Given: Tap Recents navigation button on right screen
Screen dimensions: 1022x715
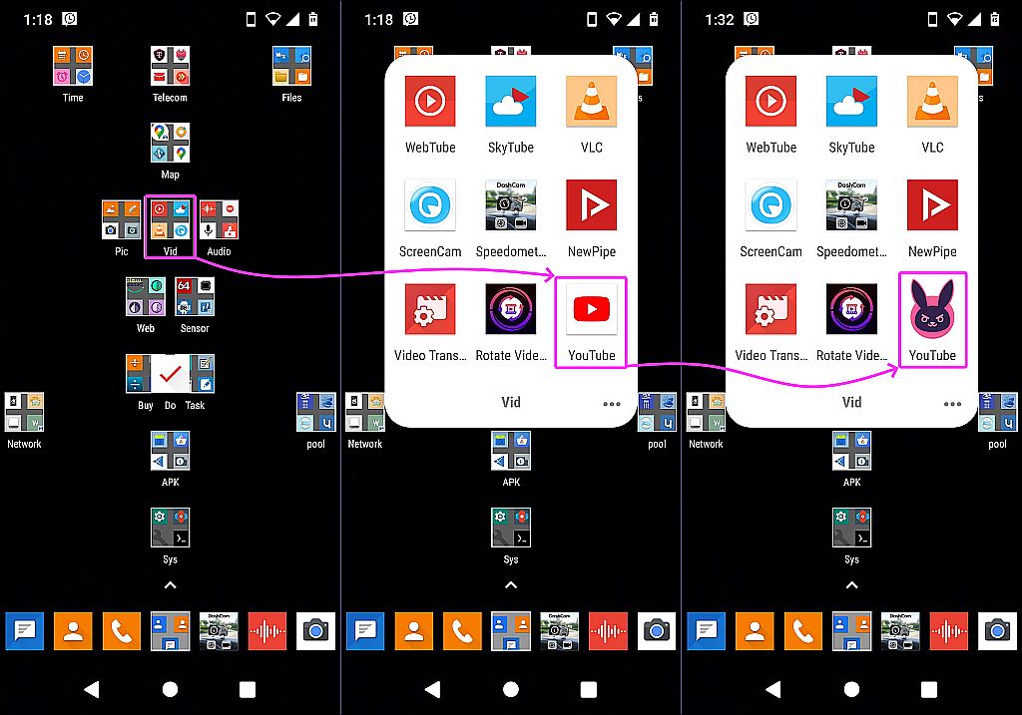Looking at the screenshot, I should pos(929,689).
